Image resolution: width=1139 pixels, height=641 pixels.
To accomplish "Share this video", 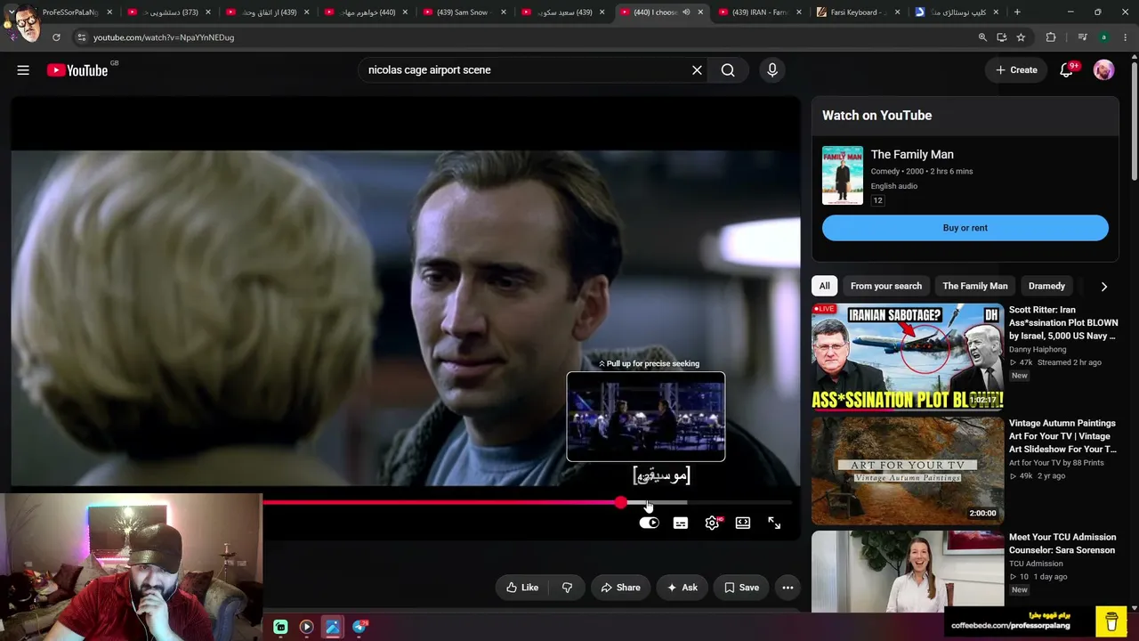I will click(620, 588).
